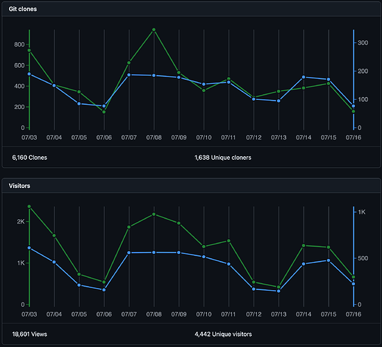This screenshot has width=382, height=347.
Task: Click the 4,442 Unique visitors label
Action: pos(223,334)
